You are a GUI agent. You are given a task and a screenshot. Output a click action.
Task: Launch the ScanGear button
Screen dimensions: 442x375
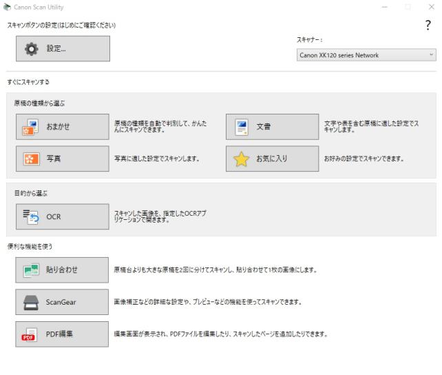pyautogui.click(x=62, y=302)
